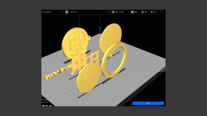Toggle the support Off label
207x116 pixels.
(145, 12)
